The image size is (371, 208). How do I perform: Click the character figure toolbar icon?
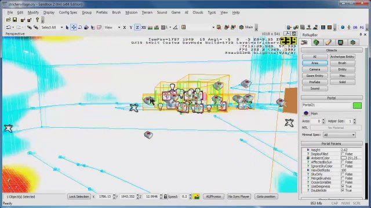(x=349, y=28)
